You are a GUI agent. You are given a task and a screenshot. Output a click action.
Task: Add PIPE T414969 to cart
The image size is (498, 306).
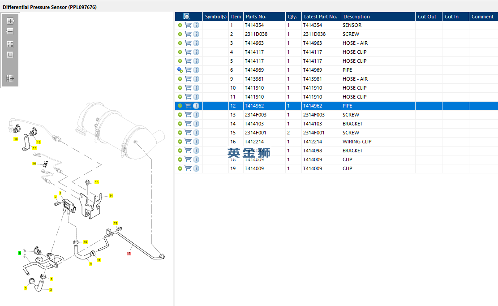coord(189,70)
